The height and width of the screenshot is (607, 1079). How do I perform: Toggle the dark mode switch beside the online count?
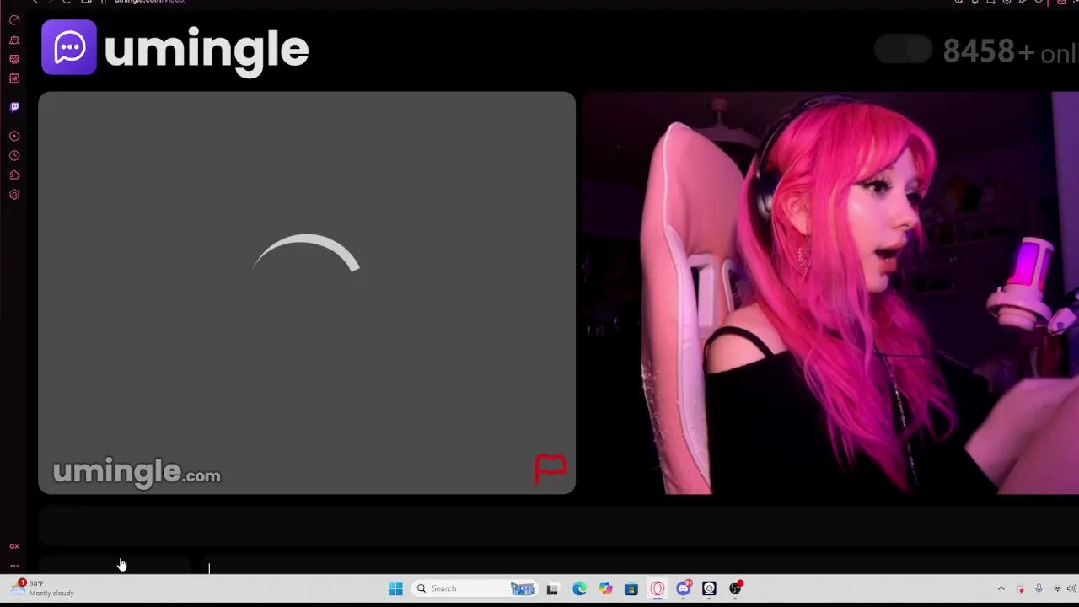(x=903, y=50)
